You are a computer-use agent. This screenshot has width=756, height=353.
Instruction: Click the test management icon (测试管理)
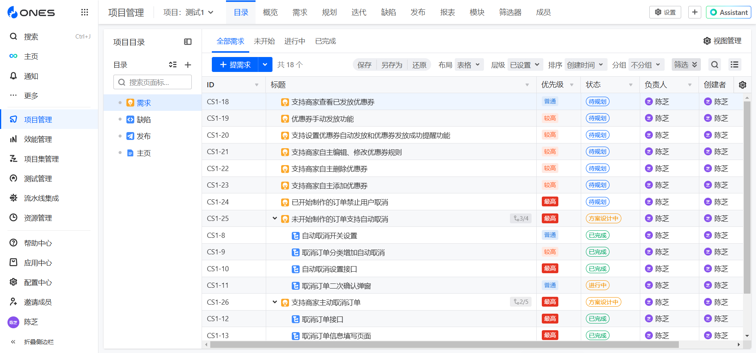[13, 178]
